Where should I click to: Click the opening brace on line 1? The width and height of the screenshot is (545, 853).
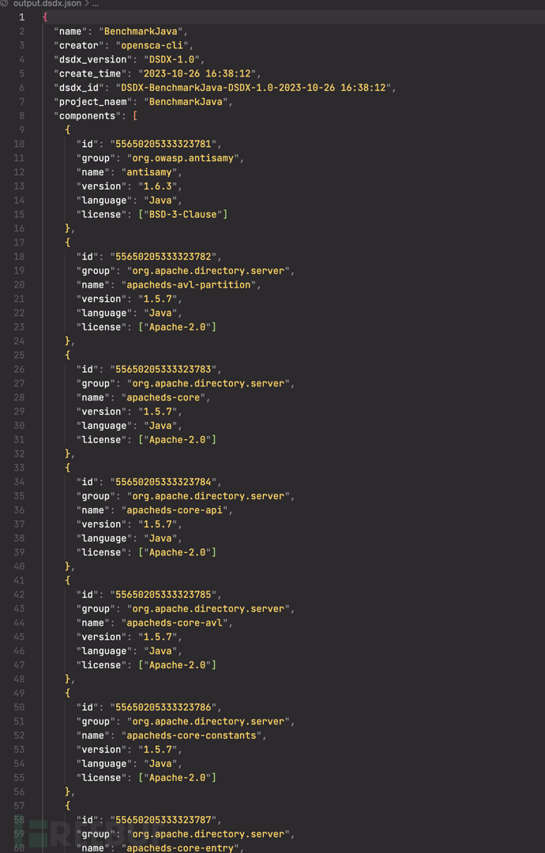[x=45, y=17]
